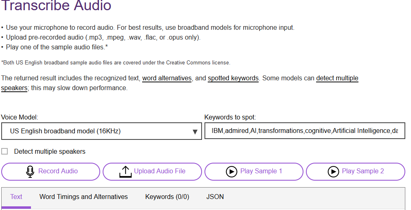
Task: Click the microphone icon to record
Action: pos(30,172)
